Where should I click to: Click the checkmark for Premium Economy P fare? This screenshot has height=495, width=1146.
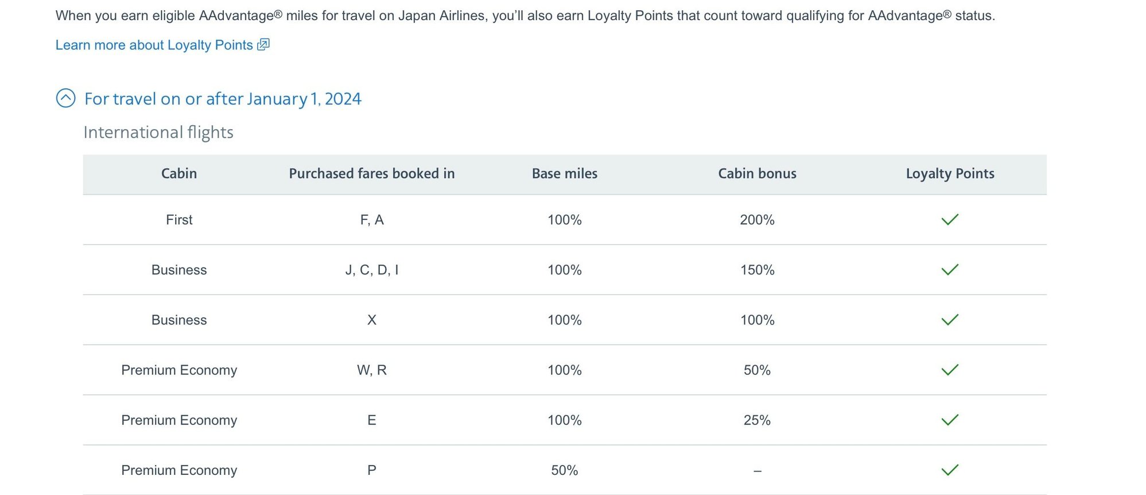[x=950, y=470]
